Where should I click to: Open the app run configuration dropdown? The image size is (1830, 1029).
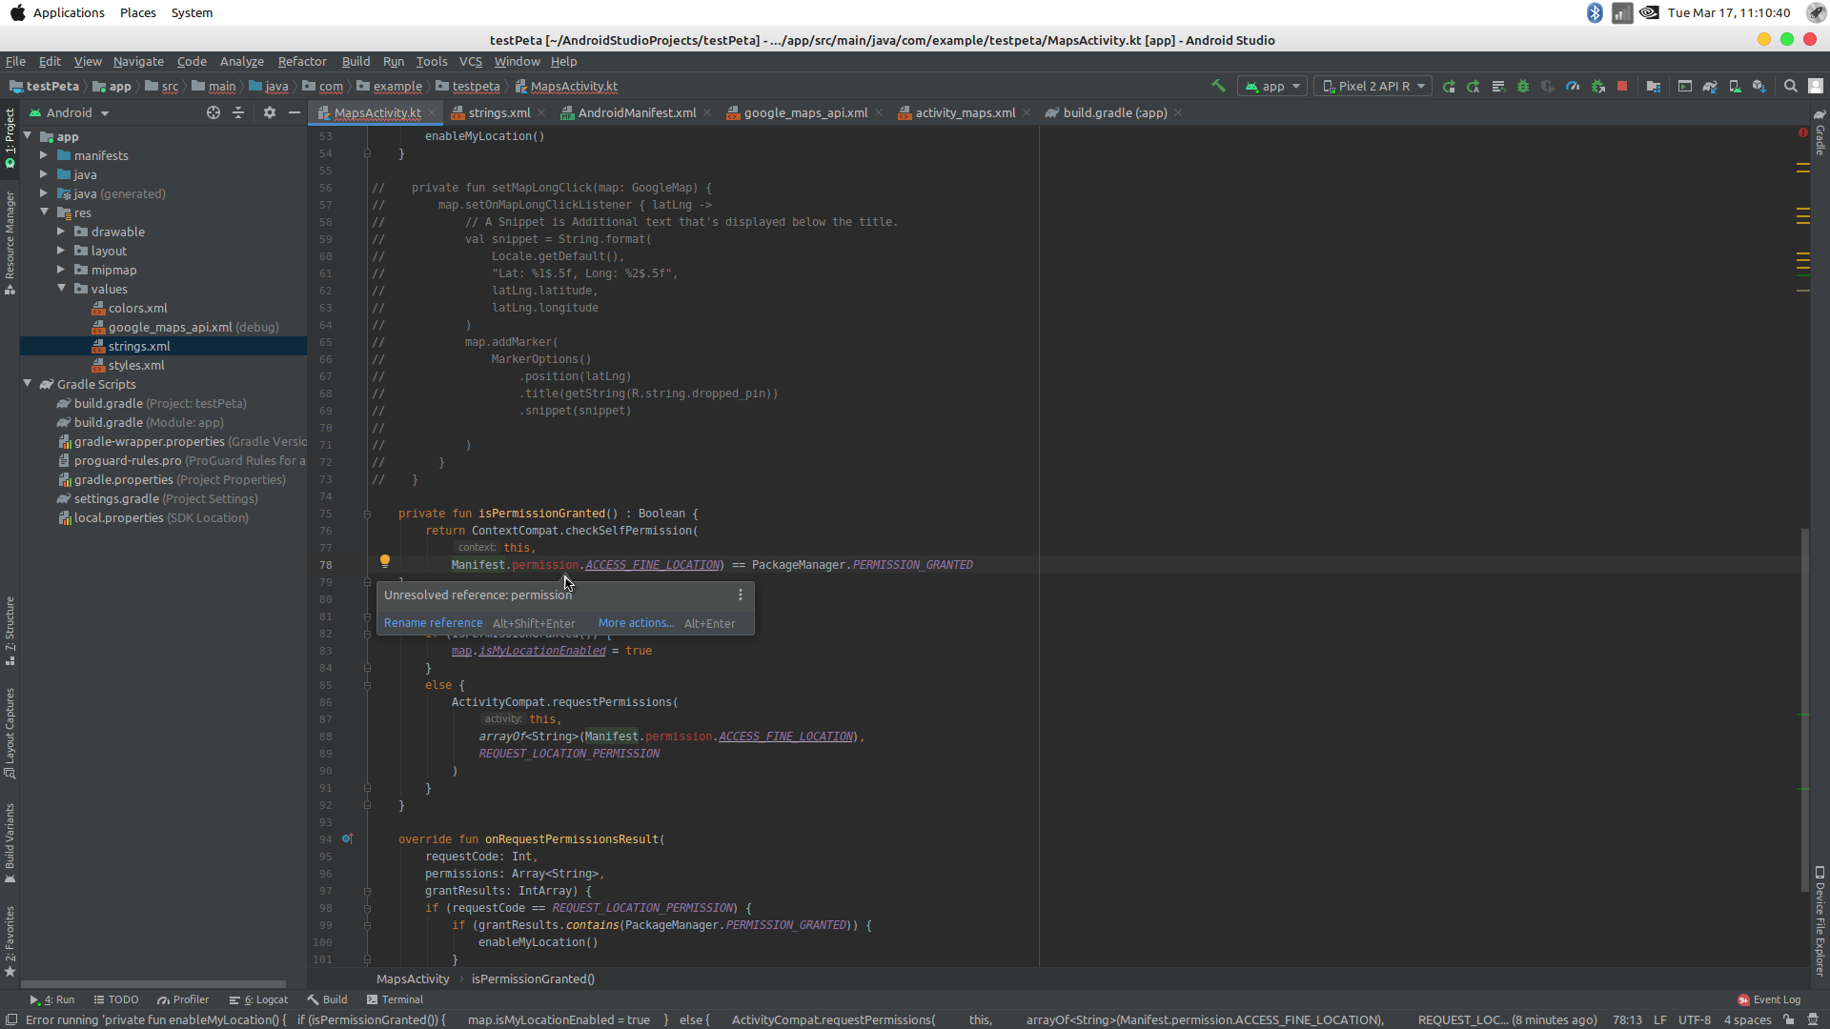tap(1272, 86)
